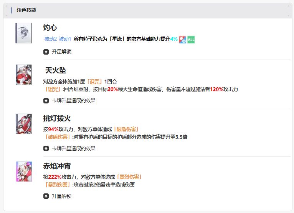
Task: Click the 挑灯拨火 skill title
Action: click(x=57, y=118)
